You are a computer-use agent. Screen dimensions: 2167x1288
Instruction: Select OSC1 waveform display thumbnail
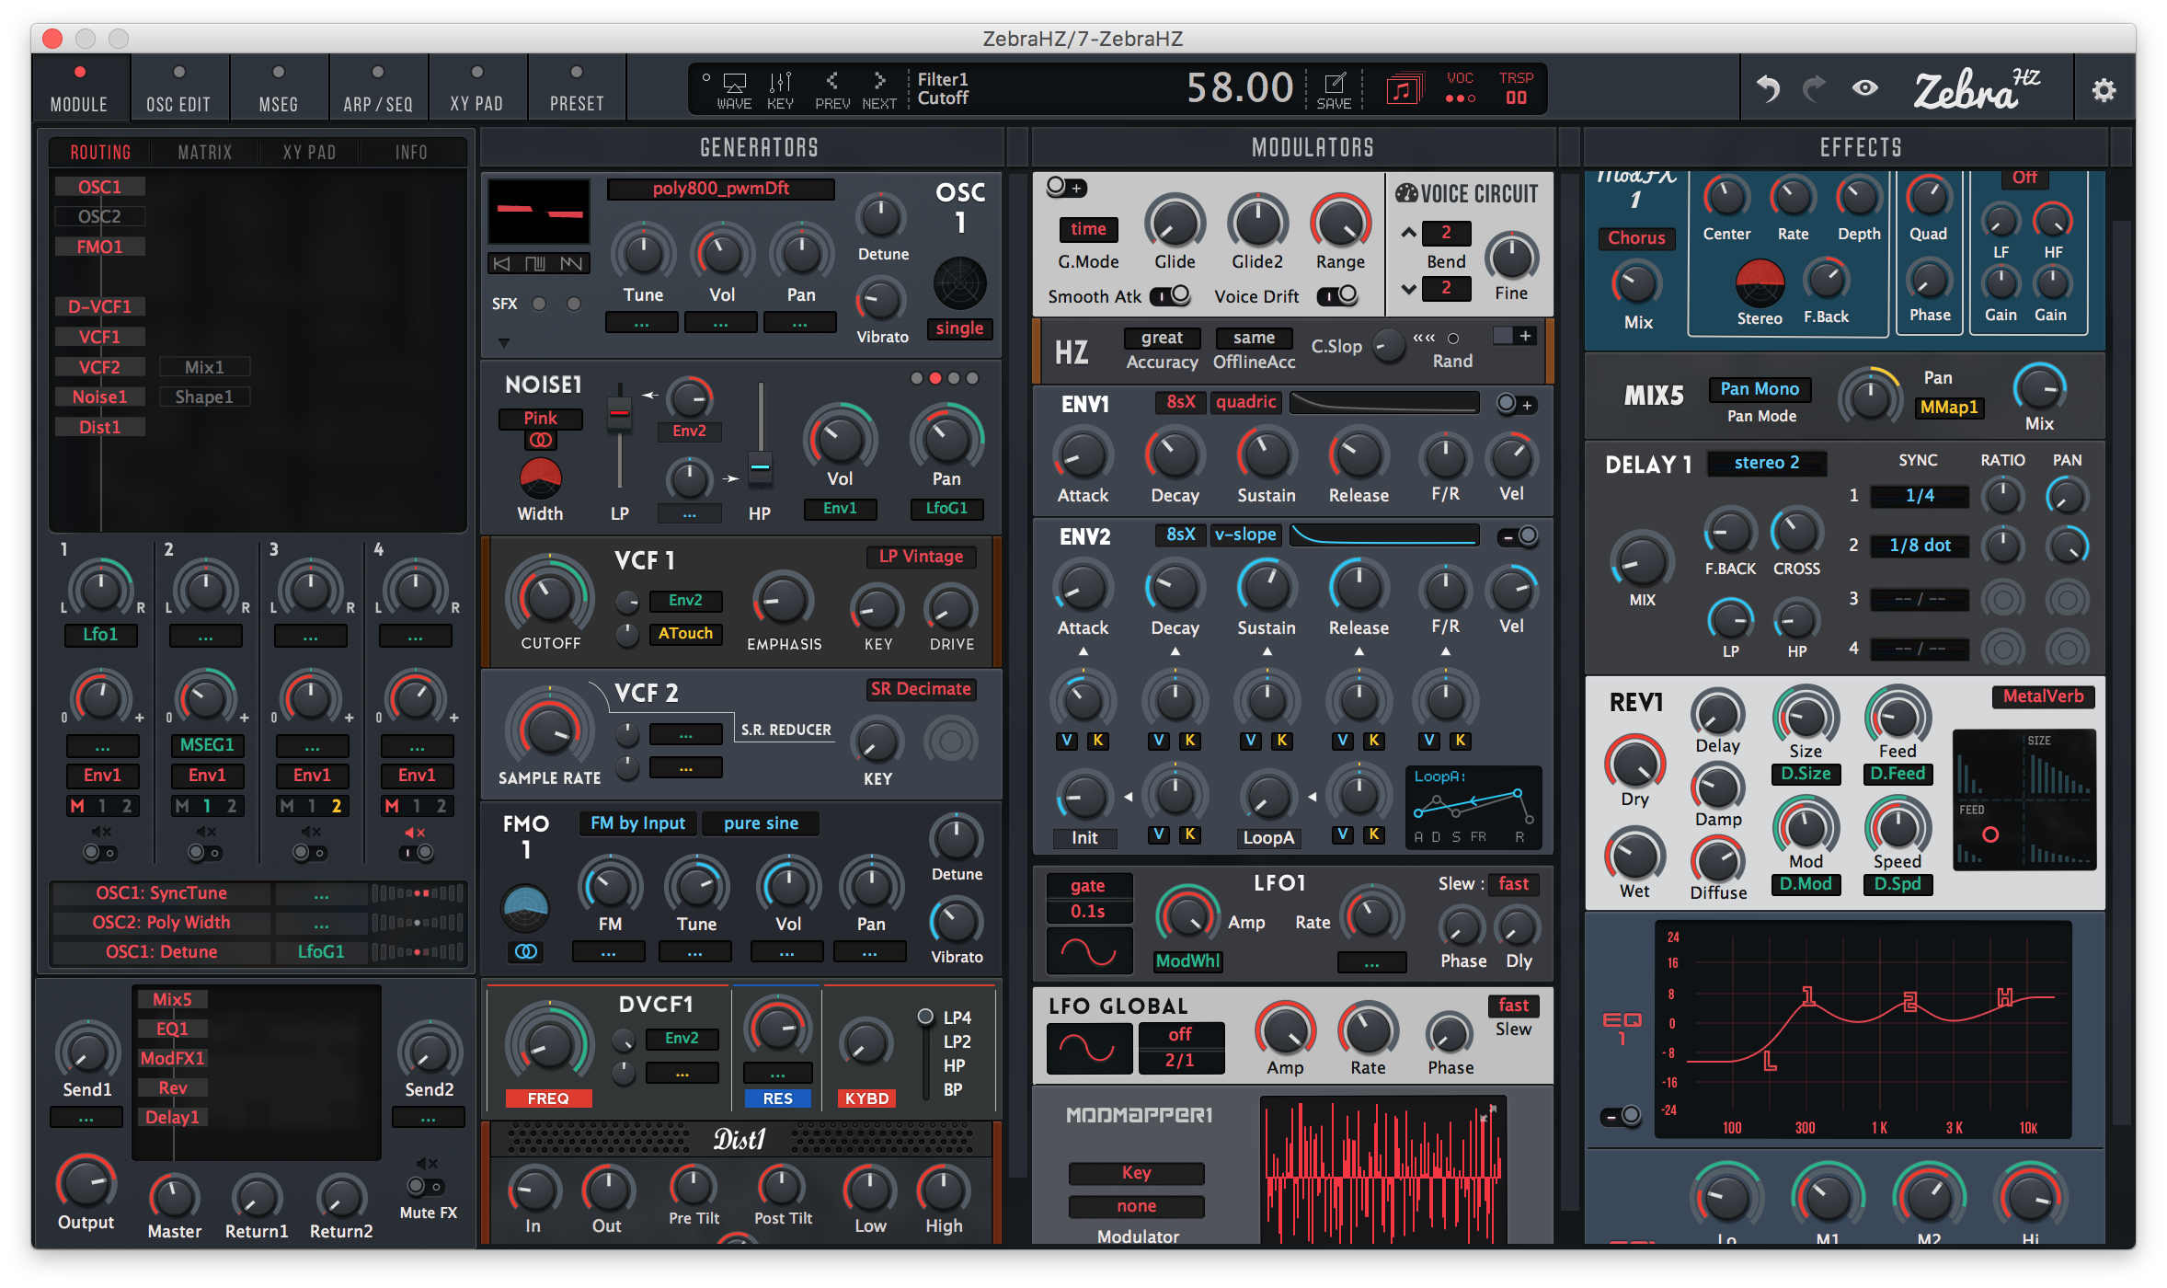click(x=539, y=213)
